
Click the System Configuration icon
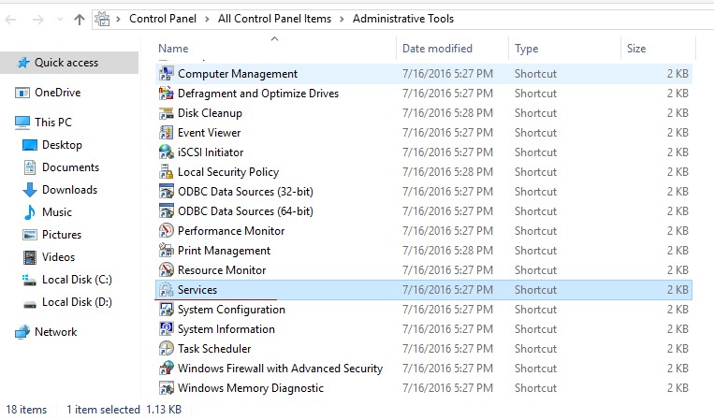click(167, 310)
